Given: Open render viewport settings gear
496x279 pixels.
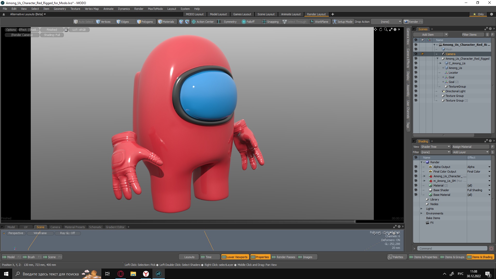Looking at the screenshot, I should click(x=395, y=29).
